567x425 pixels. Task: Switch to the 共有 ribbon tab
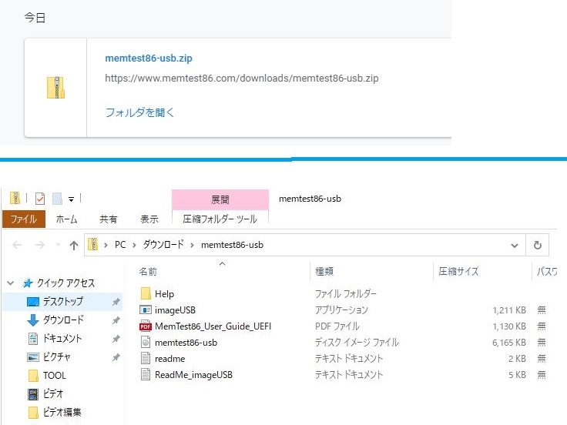108,219
